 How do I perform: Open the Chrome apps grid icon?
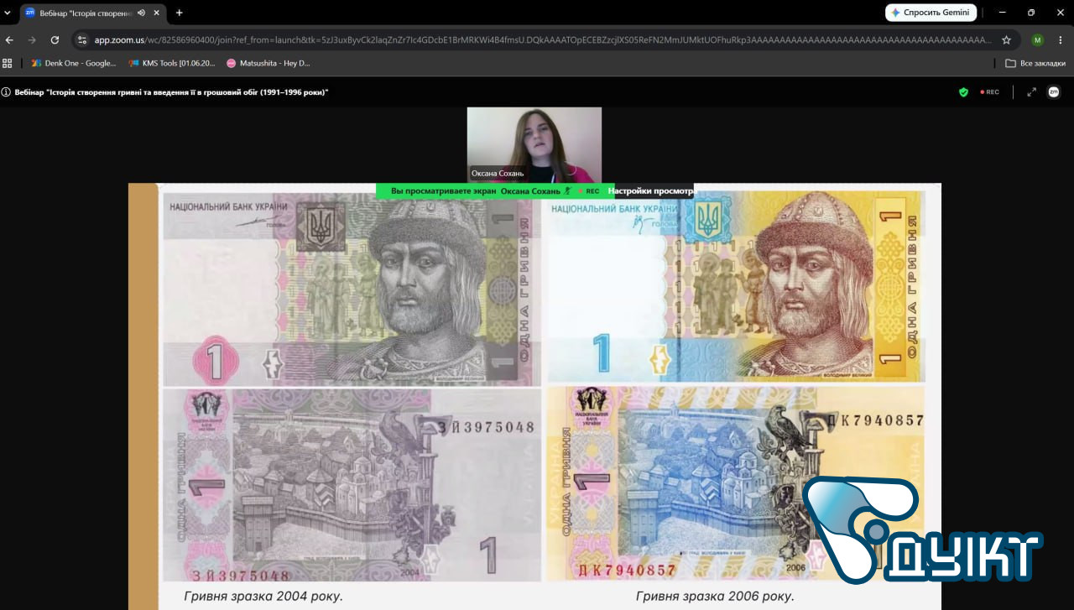point(8,63)
